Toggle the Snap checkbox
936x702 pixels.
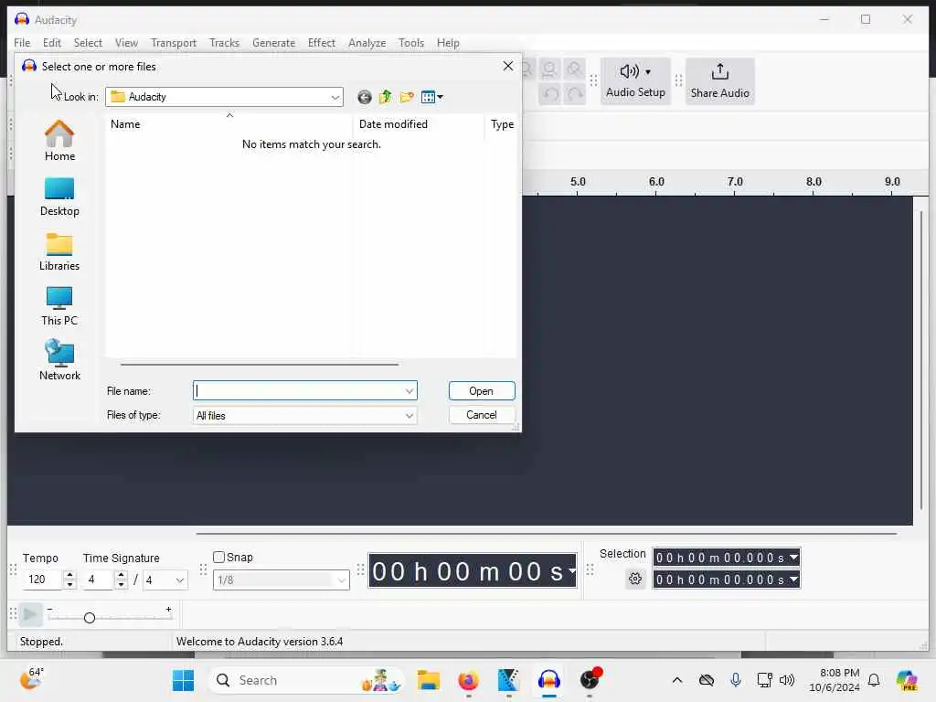coord(219,557)
